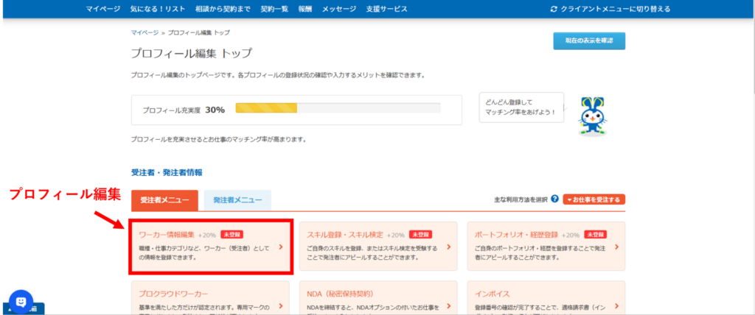Image resolution: width=755 pixels, height=315 pixels.
Task: Click 未登録 badge on スキル登録・スキル検定
Action: point(421,235)
